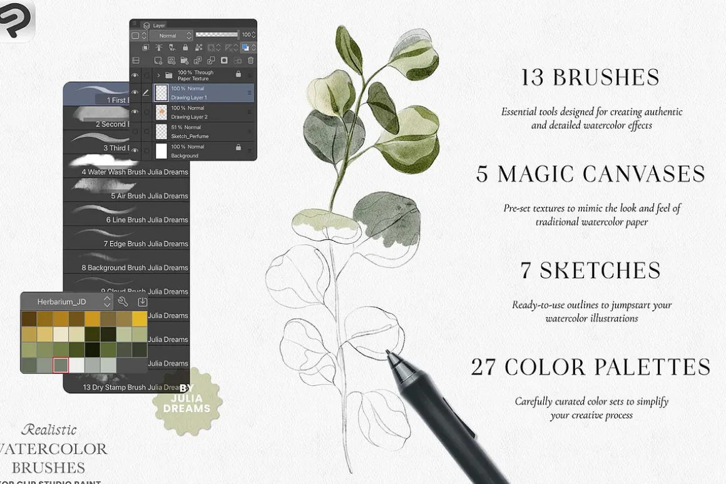Toggle Set as Reference Layer lighthouse icon
The height and width of the screenshot is (484, 726).
tap(159, 47)
